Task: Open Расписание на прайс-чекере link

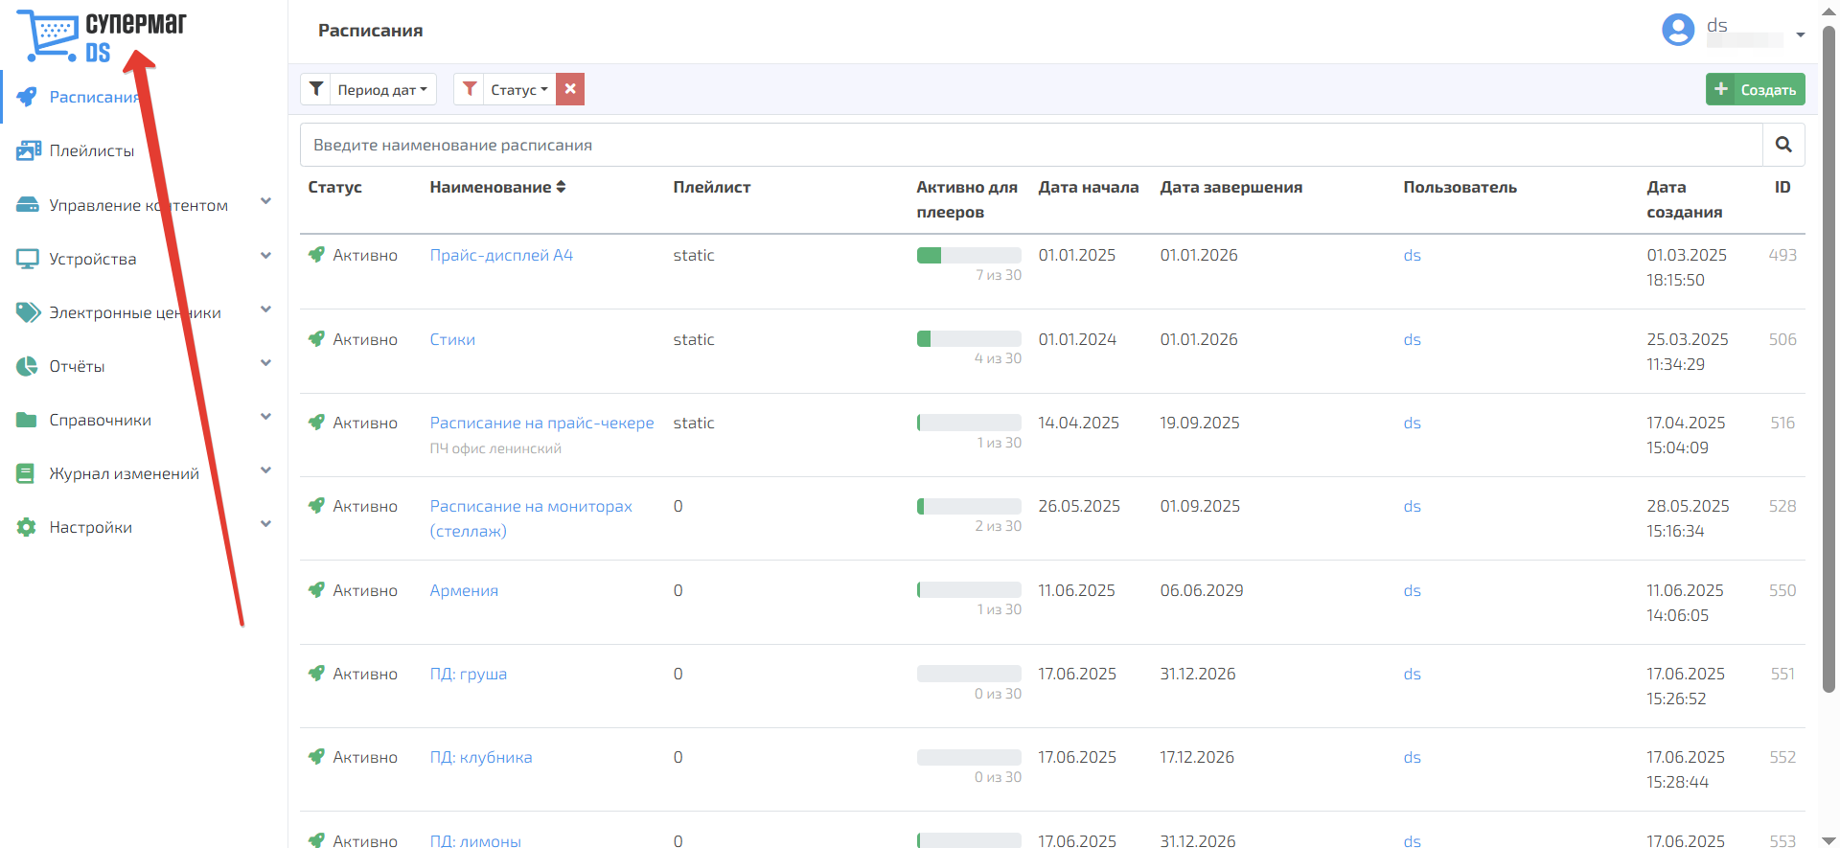Action: tap(541, 423)
